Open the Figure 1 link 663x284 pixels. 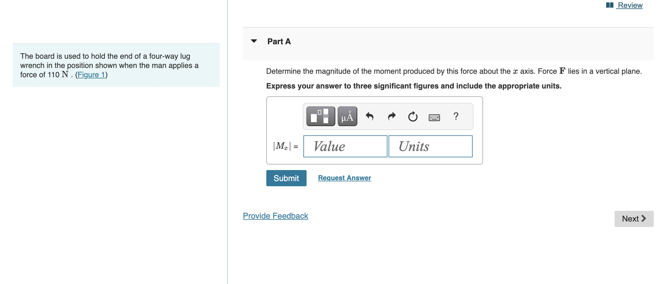pos(91,74)
